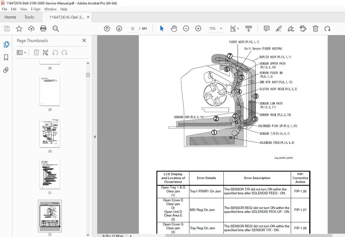The width and height of the screenshot is (345, 237).
Task: Switch to the Home tab
Action: (x=10, y=17)
